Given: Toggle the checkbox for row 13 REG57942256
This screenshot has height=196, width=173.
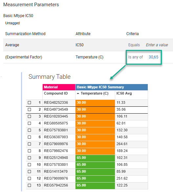Looking at the screenshot, I should point(29,185).
